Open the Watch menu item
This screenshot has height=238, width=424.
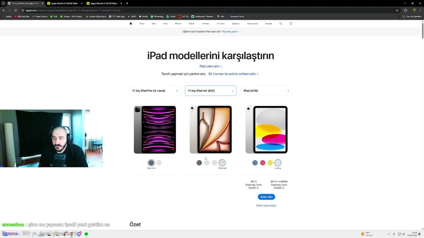[191, 23]
